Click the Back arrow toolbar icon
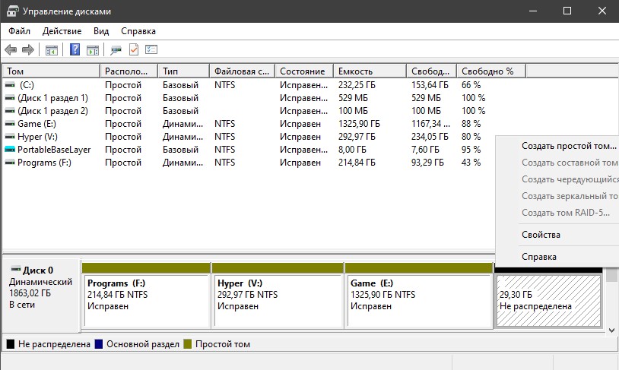This screenshot has width=619, height=370. [11, 49]
